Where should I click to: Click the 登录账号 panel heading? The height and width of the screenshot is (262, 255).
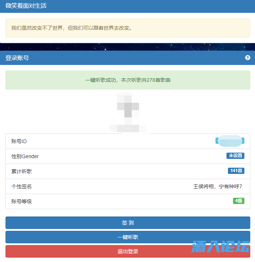[17, 58]
